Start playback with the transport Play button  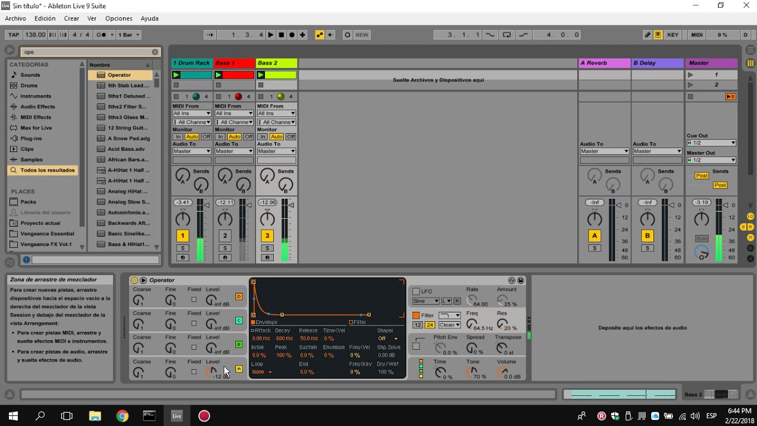[271, 35]
